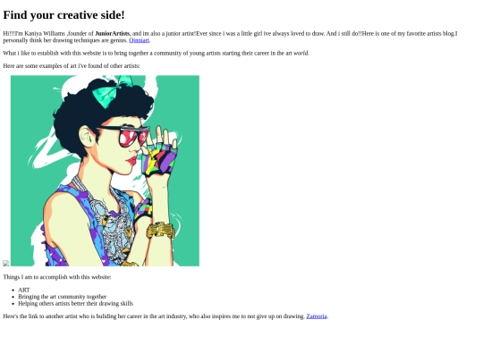
Task: Click the "Find your creative side!" heading
Action: pos(64,15)
